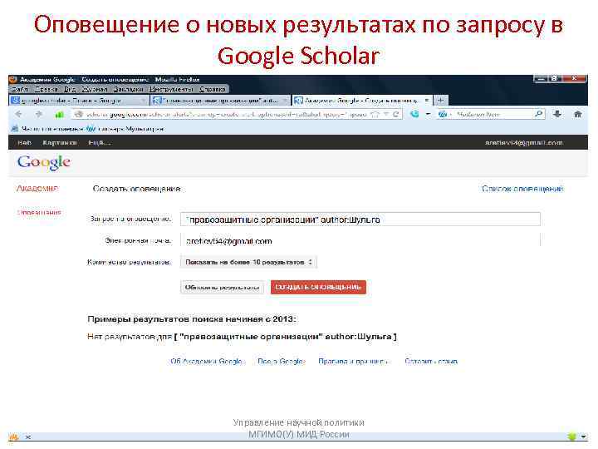Open the status bar dropdown arrow at bottom right
Screen dimensions: 598x449
[584, 436]
